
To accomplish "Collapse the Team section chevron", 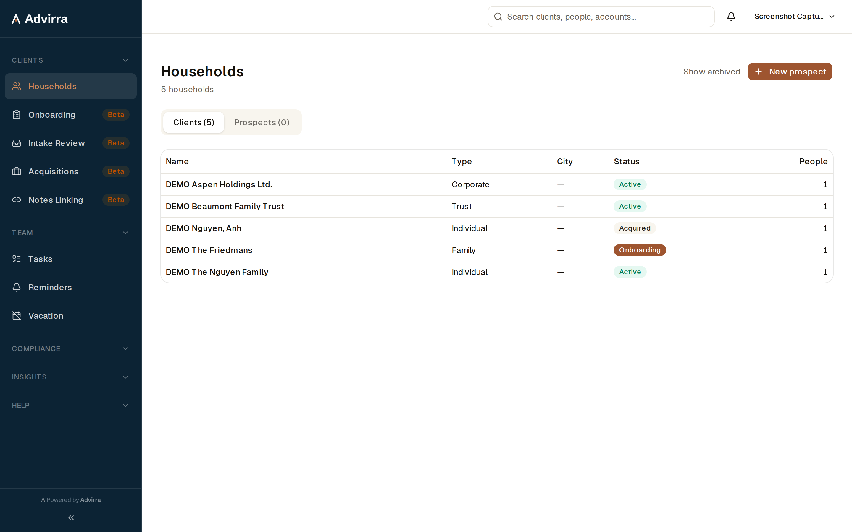I will click(125, 233).
